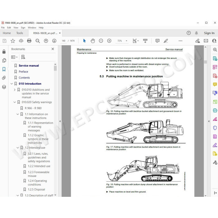This screenshot has width=218, height=218.
Task: Open the Layers panel
Action: pyautogui.click(x=4, y=87)
